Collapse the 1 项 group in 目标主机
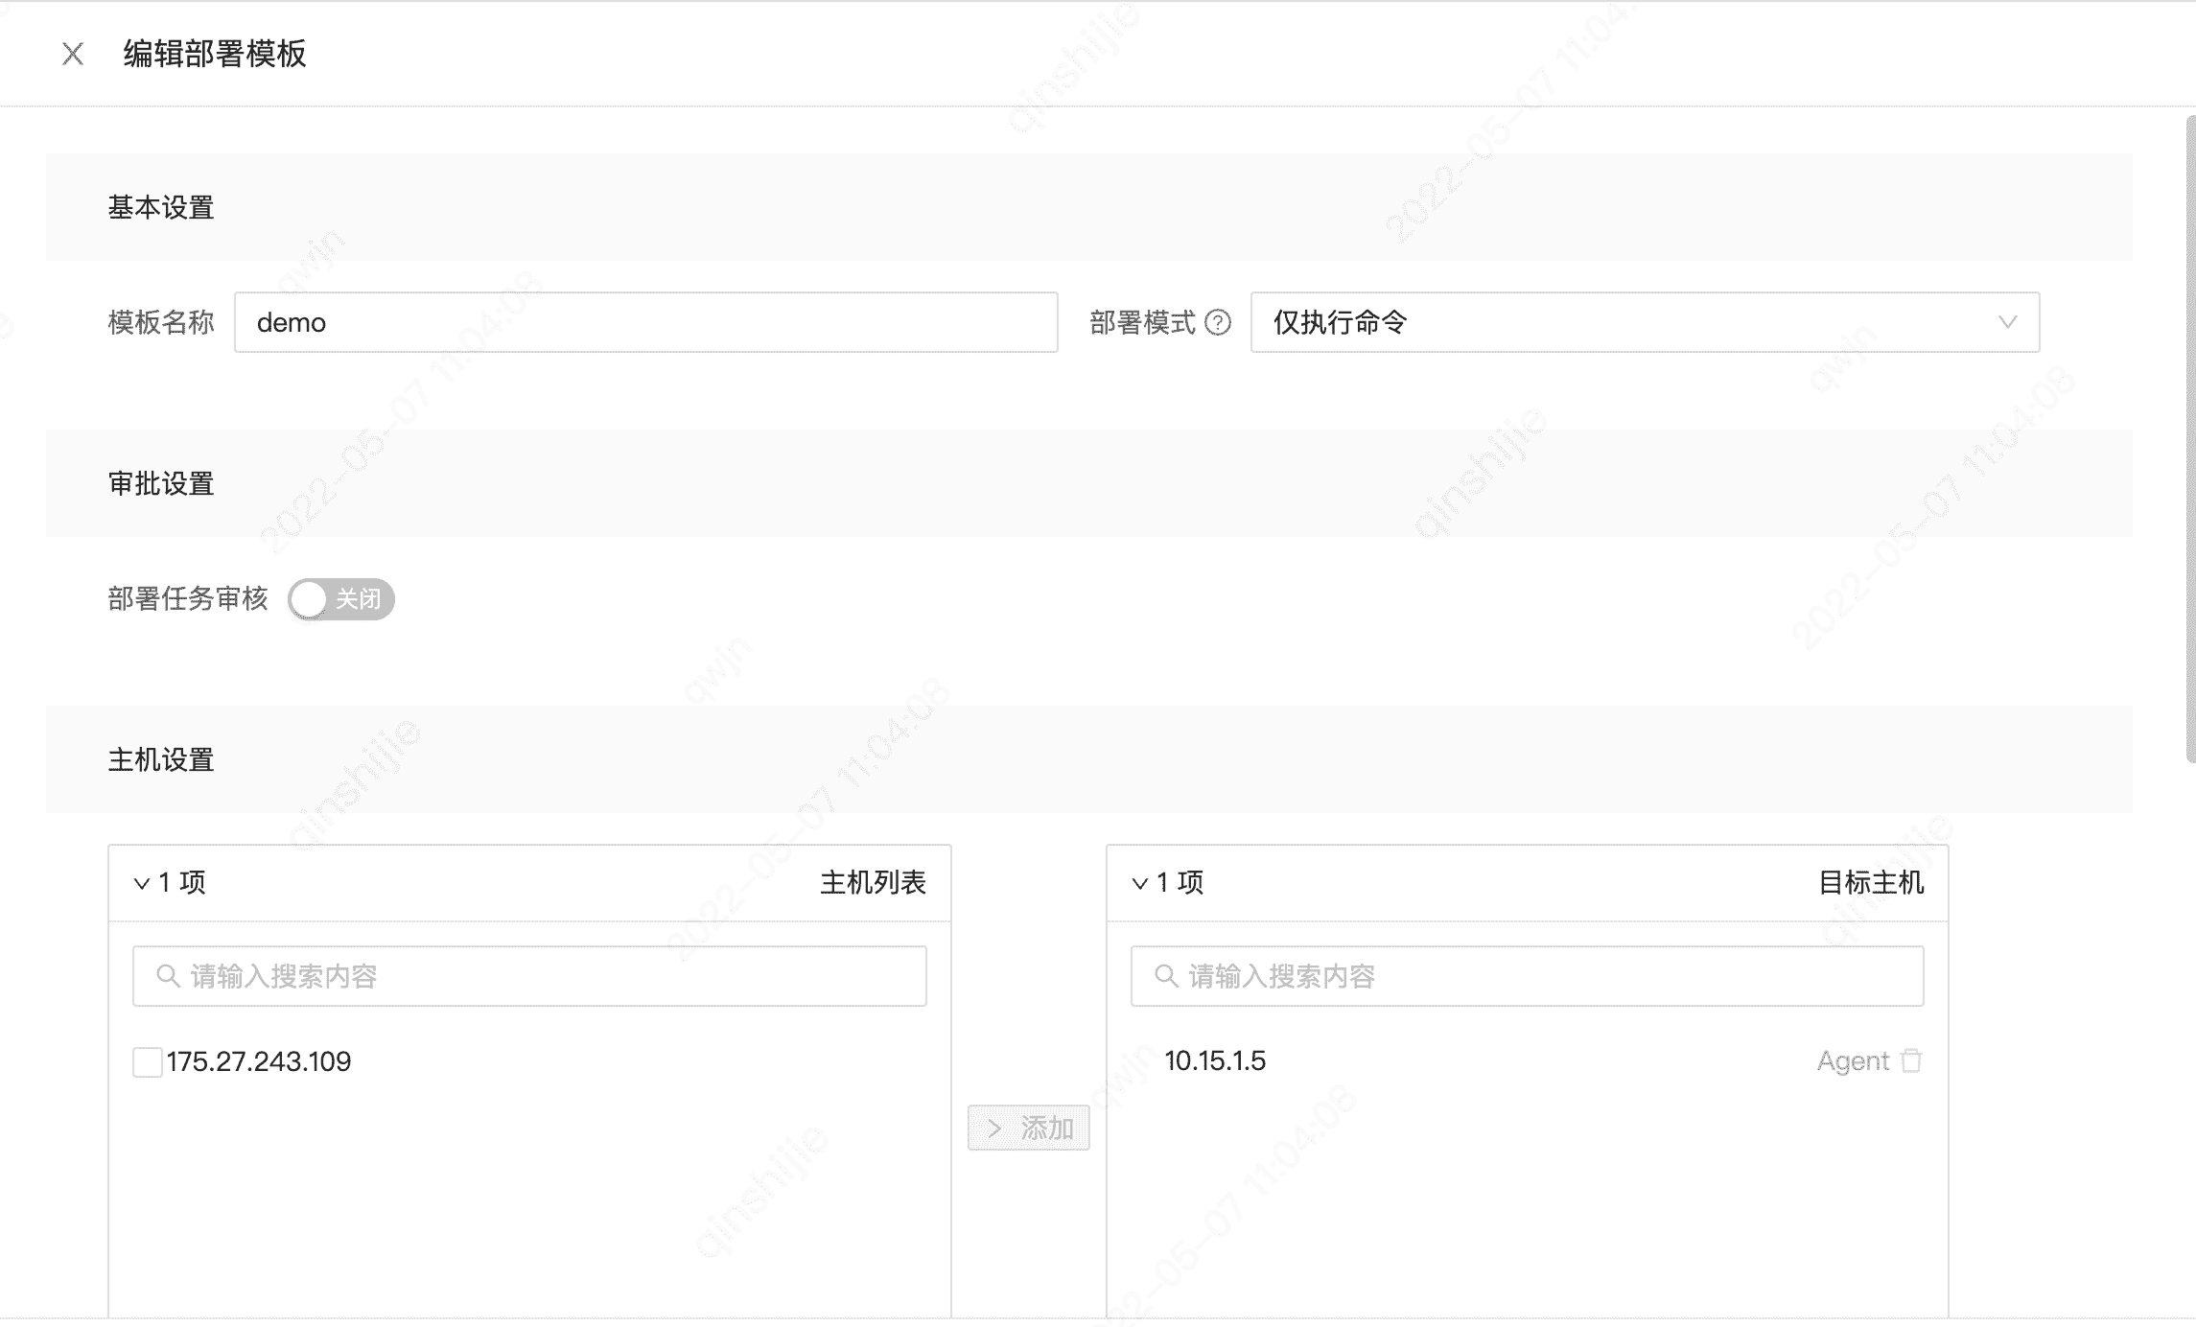 coord(1139,882)
